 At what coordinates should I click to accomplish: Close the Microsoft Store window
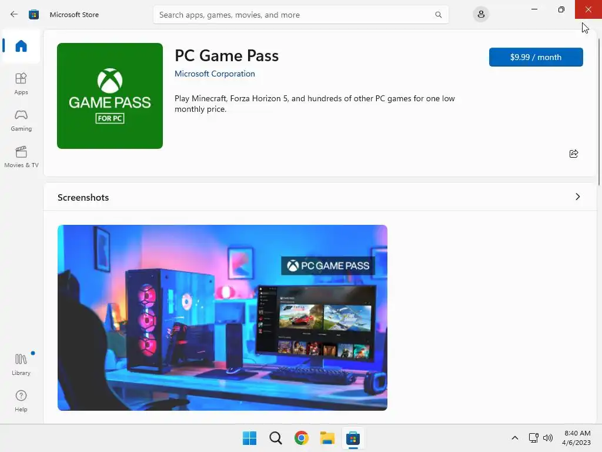pyautogui.click(x=588, y=9)
